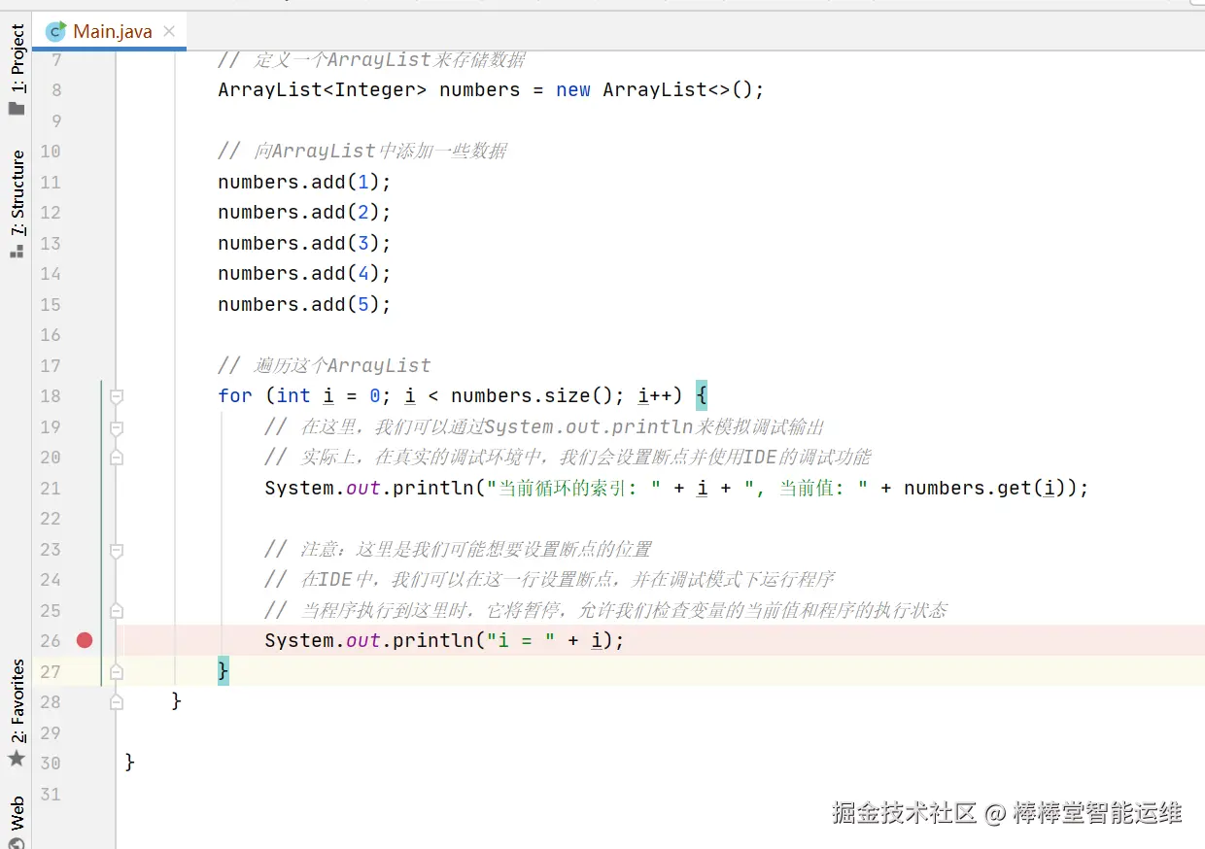Click line number 21 in gutter
1205x849 pixels.
(51, 488)
